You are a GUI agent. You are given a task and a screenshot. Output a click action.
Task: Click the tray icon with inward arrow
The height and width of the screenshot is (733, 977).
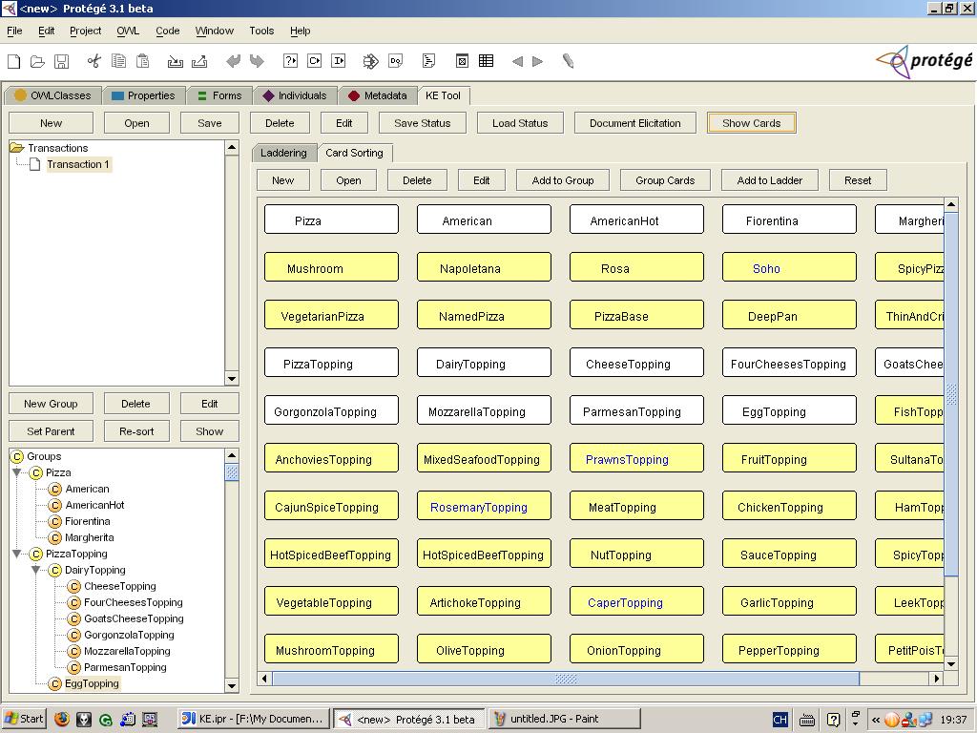point(176,61)
